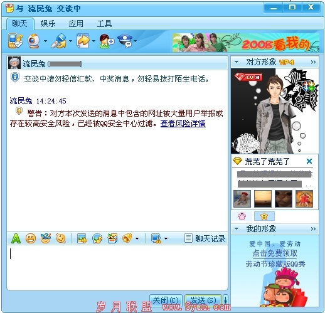Open the cat photo thumbnail
Screen dimensions: 325x313
pyautogui.click(x=284, y=199)
